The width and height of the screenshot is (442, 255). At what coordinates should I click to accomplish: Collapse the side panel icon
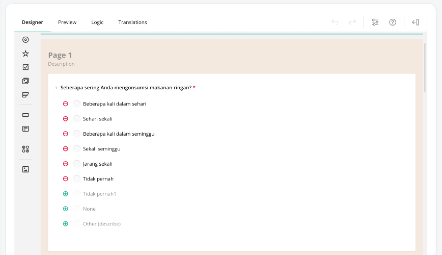tap(416, 22)
